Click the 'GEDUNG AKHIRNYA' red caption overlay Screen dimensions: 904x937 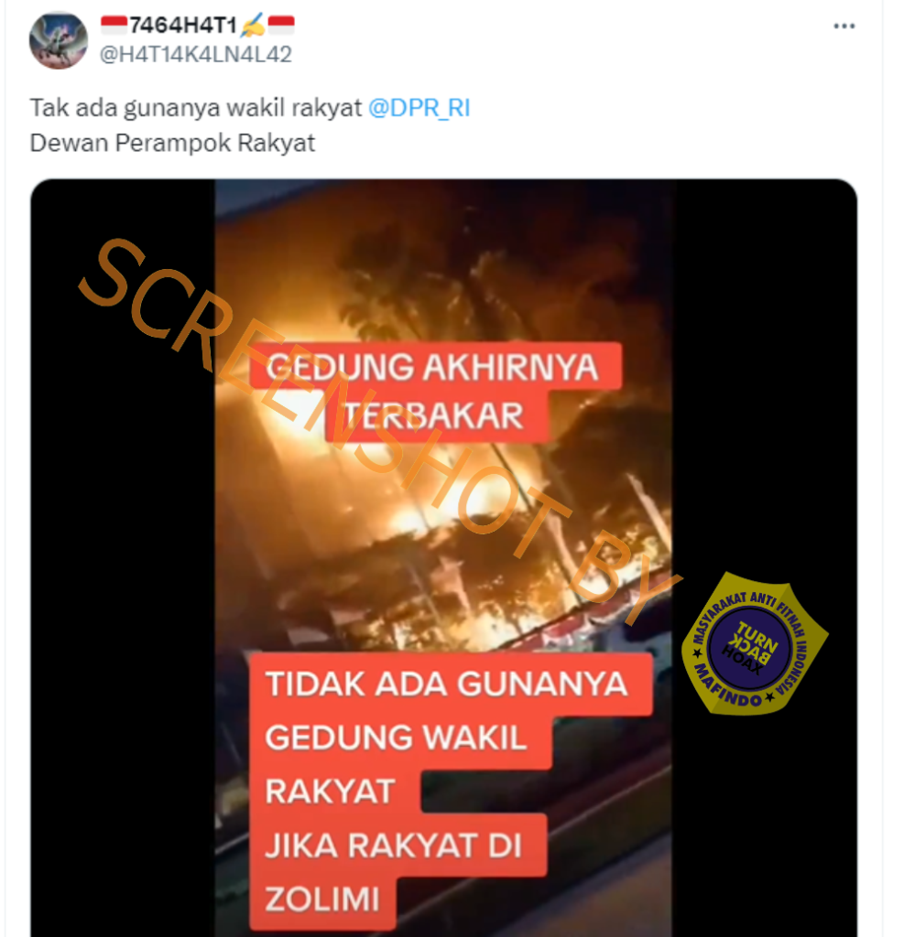pos(436,366)
